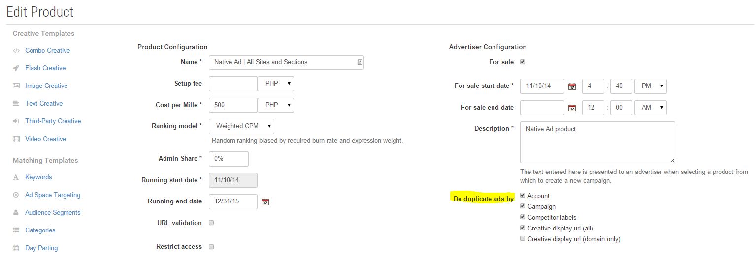
Task: Click the Product Configuration heading
Action: coord(172,47)
